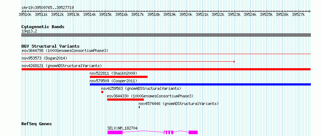
Task: Open the nsv4259563 (gnomADStructuralVariants) label
Action: tap(141, 88)
